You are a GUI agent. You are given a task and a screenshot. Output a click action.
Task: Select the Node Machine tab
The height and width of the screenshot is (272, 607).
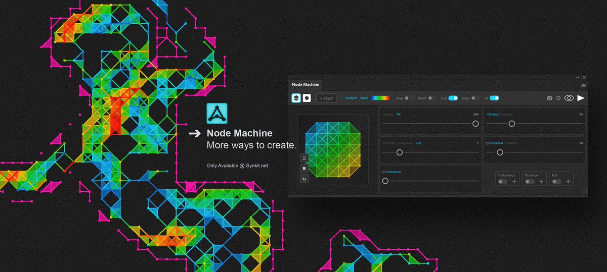(305, 85)
